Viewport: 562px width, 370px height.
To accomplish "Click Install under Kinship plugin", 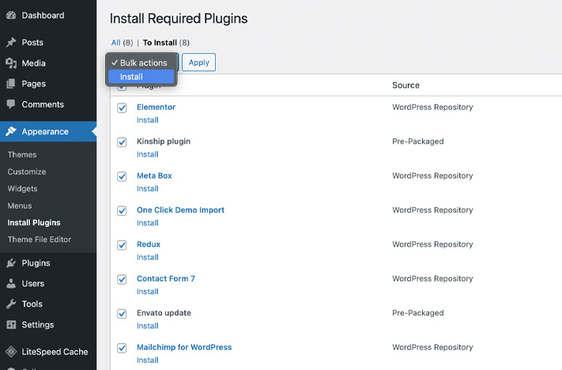I will 147,154.
